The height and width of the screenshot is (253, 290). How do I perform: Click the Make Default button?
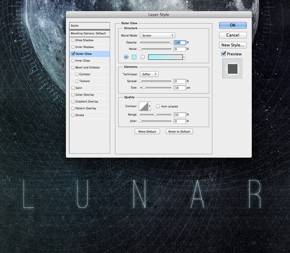147,132
